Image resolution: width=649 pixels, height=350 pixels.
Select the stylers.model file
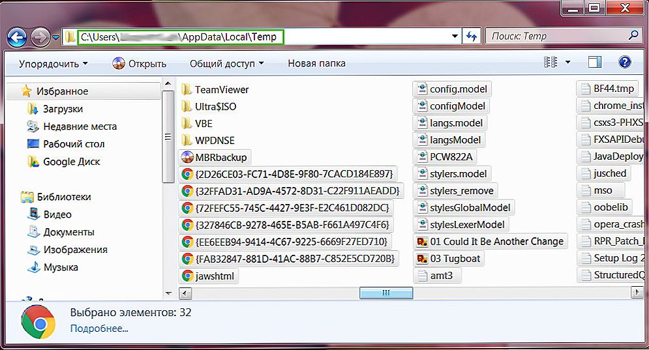(452, 174)
